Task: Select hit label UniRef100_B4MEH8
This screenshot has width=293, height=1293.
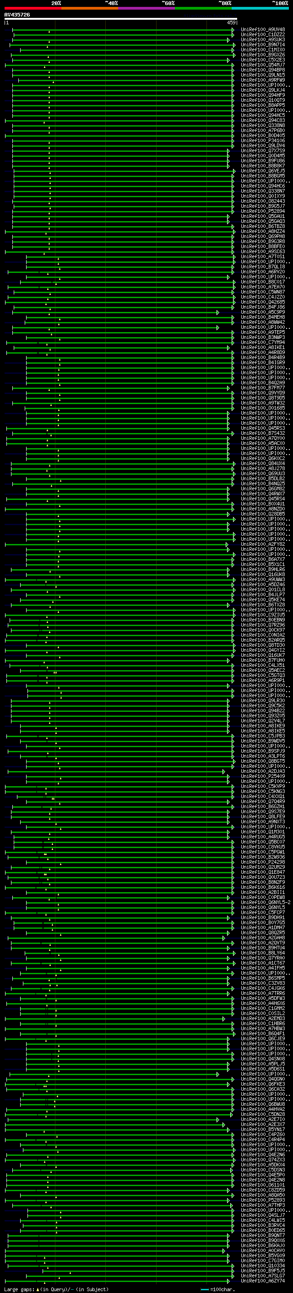Action: [x=263, y=317]
